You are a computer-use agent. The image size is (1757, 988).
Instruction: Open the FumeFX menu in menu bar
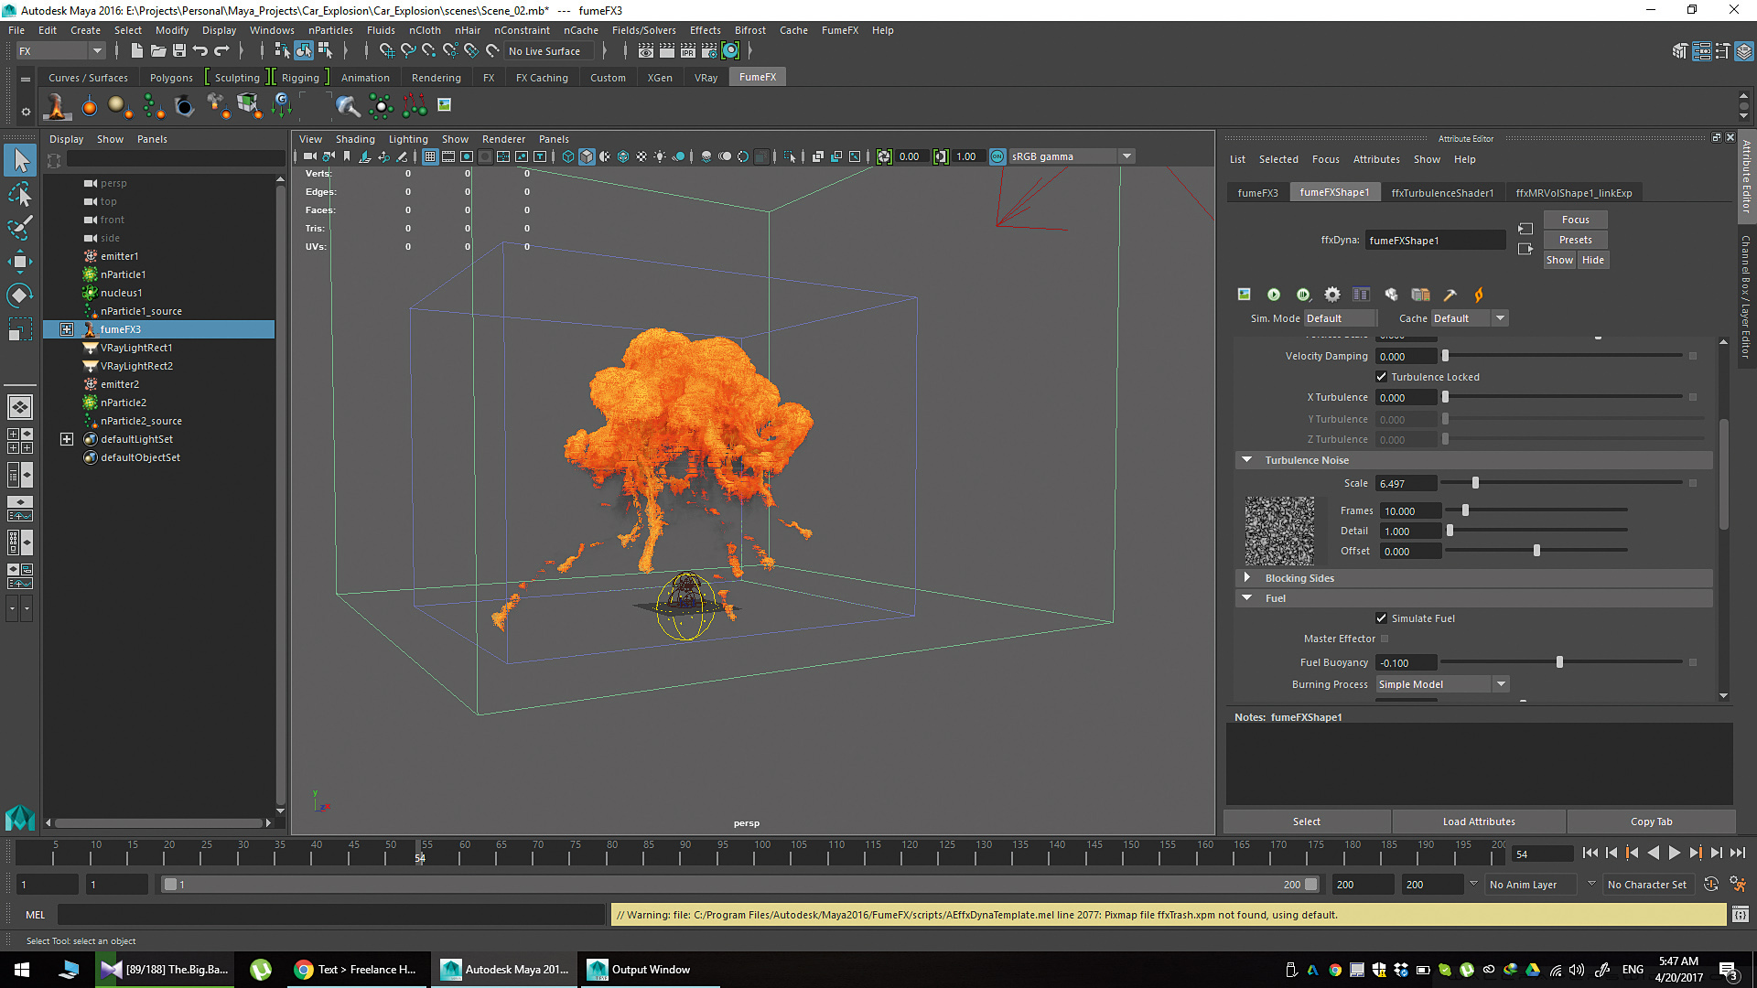[x=839, y=30]
